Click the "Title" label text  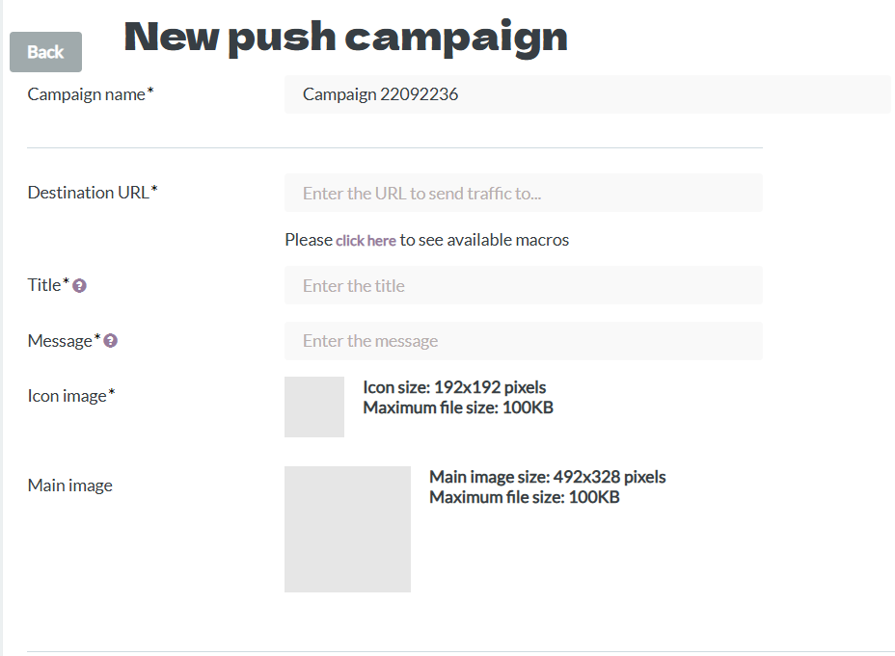44,285
